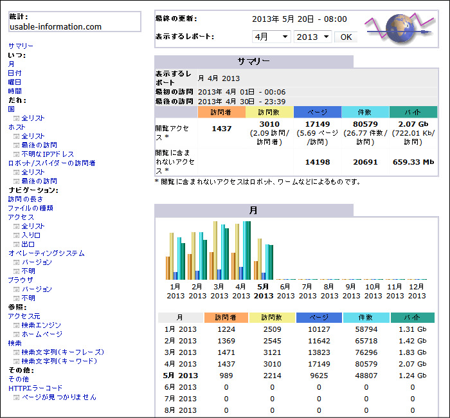
Task: Open the 検索 link
Action: [15, 343]
